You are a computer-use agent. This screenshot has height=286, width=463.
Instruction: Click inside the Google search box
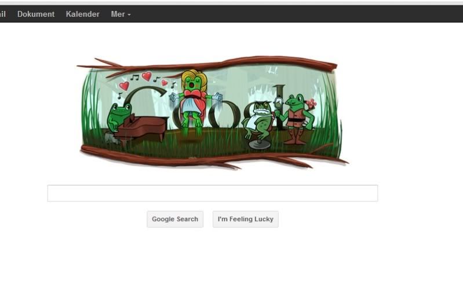213,193
